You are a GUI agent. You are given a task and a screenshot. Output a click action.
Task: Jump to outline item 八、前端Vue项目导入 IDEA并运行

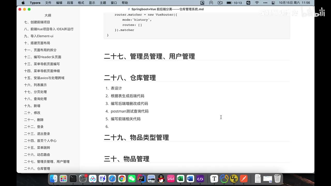pos(49,29)
